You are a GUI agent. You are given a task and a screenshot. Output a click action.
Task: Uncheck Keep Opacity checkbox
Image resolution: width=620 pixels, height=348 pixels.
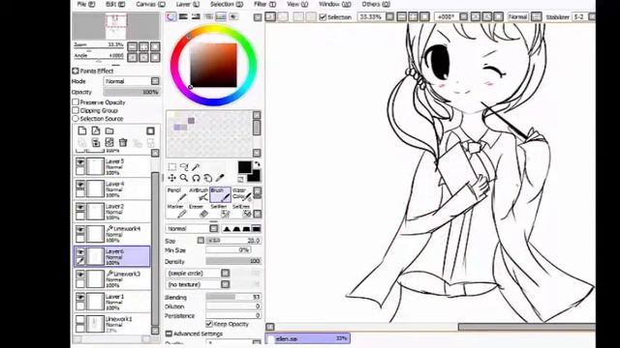tap(209, 324)
